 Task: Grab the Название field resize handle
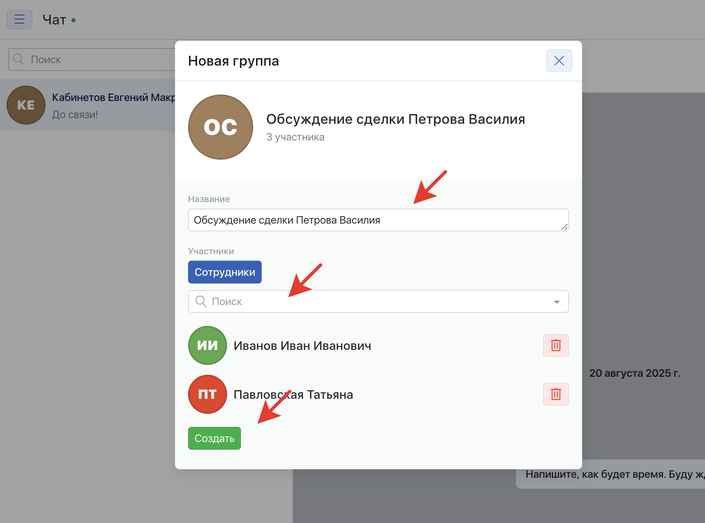(565, 227)
